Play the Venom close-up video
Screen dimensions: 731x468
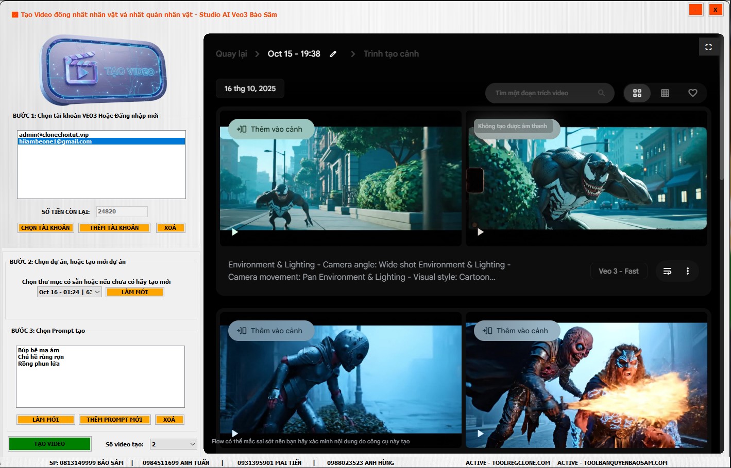tap(481, 232)
